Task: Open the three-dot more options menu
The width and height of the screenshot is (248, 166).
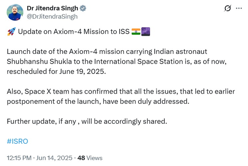Action: 239,8
